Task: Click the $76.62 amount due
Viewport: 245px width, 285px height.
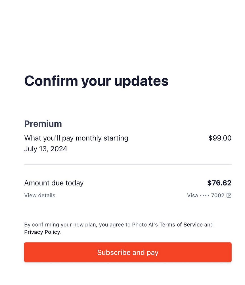Action: coord(219,183)
